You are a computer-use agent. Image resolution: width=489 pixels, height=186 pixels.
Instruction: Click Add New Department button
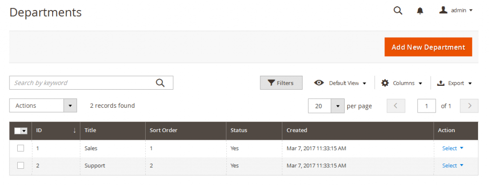(428, 47)
